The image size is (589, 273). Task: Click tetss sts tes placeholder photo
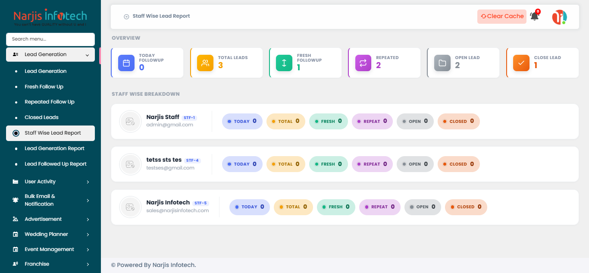(x=130, y=164)
